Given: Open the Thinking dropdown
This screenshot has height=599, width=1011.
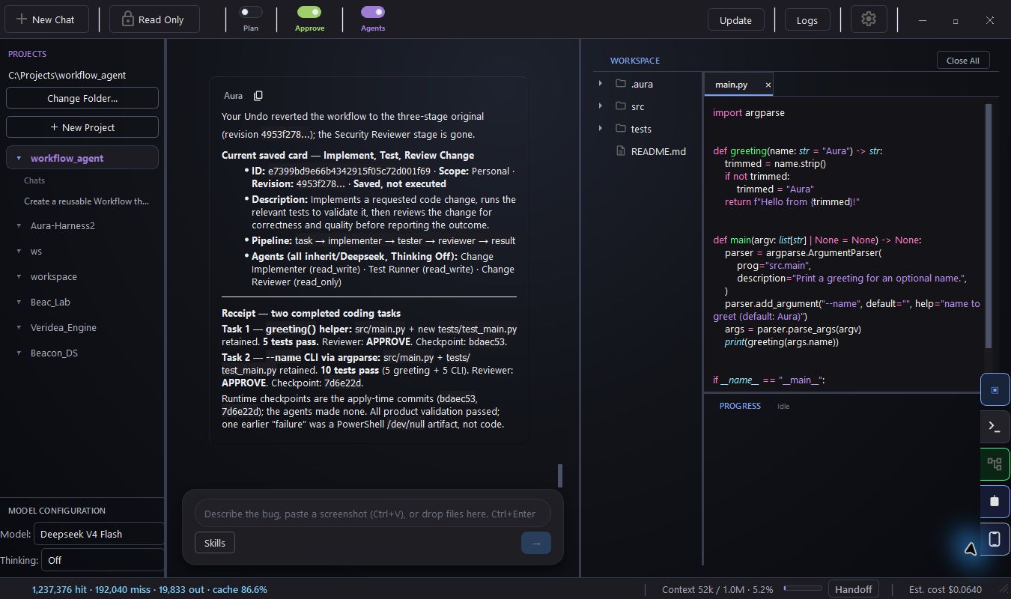Looking at the screenshot, I should click(x=103, y=559).
